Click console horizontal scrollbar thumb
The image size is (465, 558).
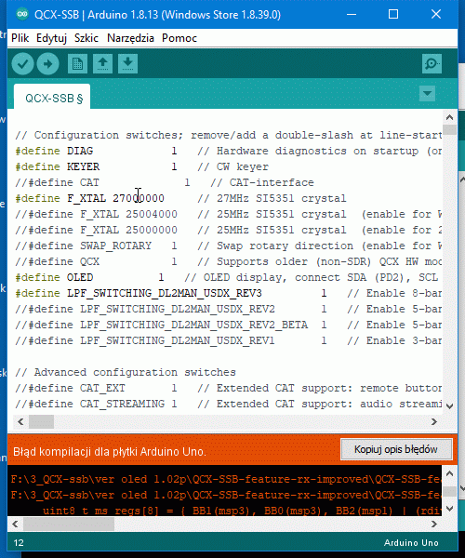[x=69, y=525]
